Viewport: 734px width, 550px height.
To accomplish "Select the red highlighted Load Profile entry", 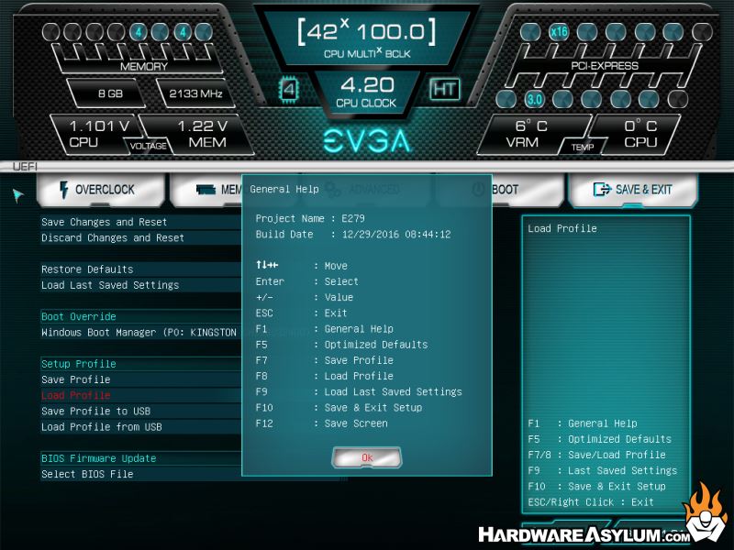I will tap(141, 396).
